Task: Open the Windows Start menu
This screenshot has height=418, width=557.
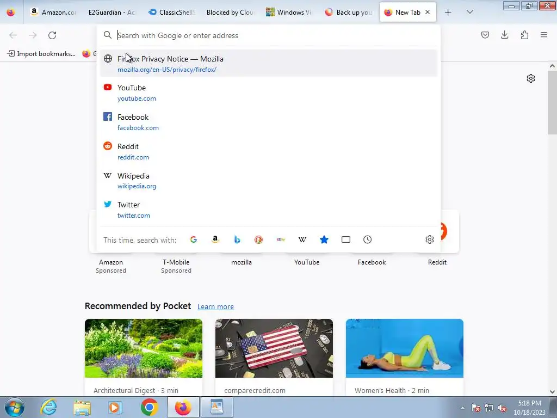Action: [x=15, y=407]
